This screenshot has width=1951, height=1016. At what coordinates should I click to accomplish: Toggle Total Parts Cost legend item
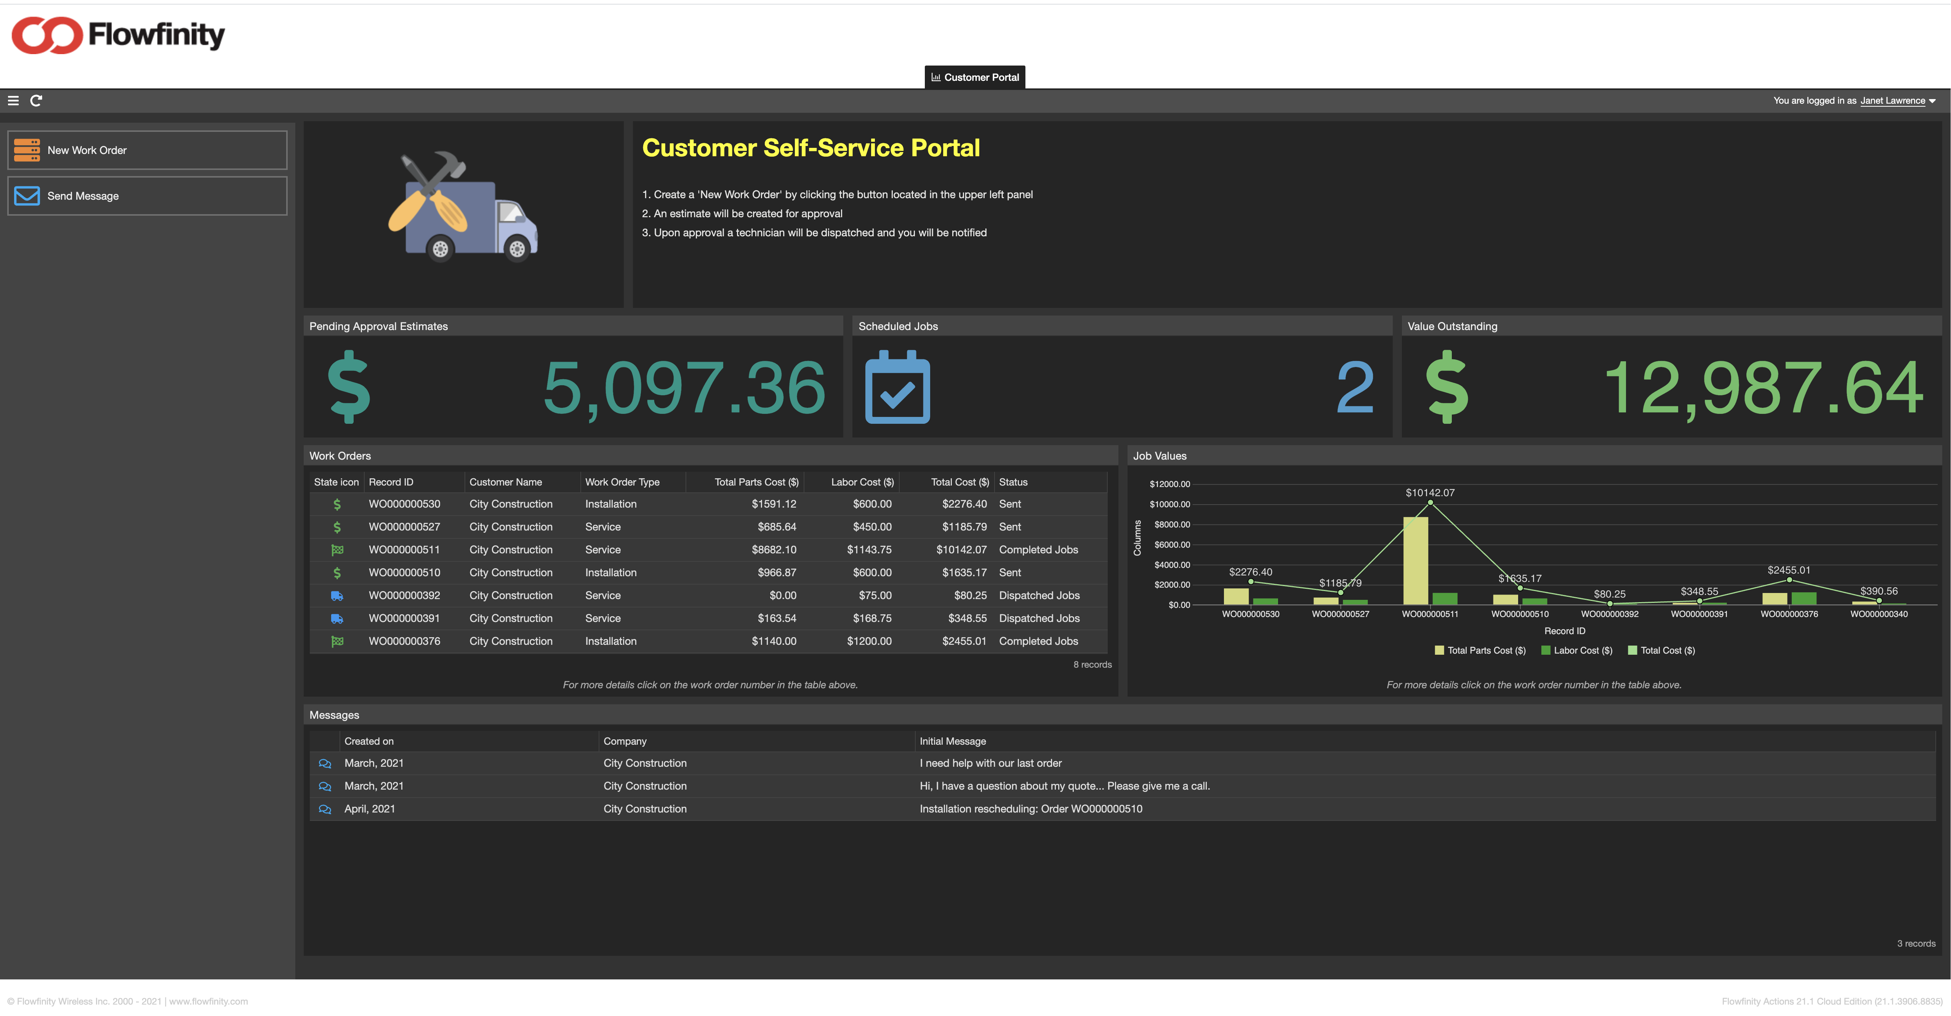coord(1480,651)
